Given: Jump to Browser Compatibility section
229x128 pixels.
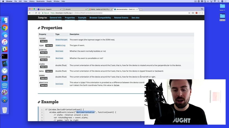Looking at the screenshot, I should (100, 18).
